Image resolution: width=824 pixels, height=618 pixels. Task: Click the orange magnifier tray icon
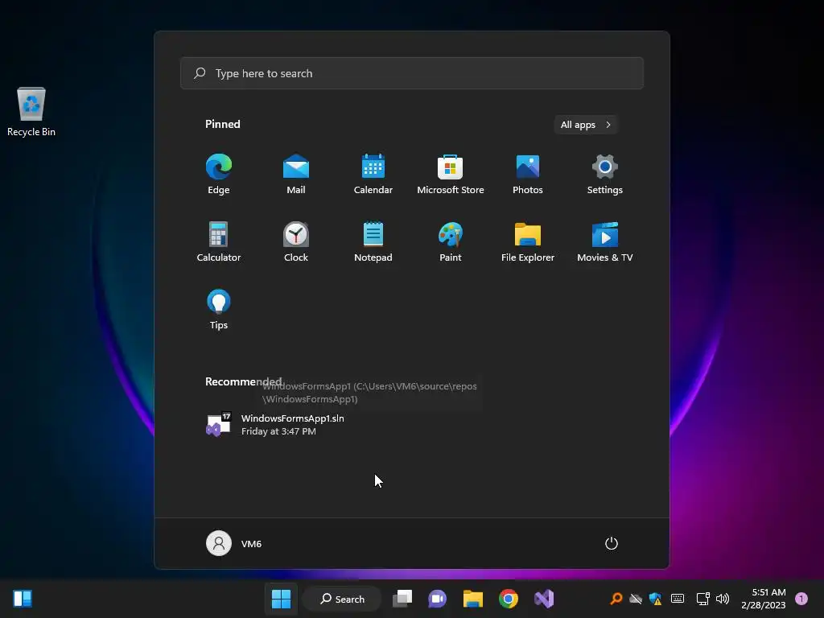pos(616,599)
